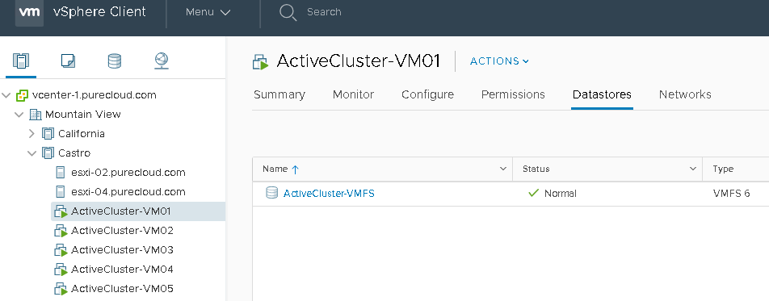Open the ActiveCluster-VMFS datastore link
This screenshot has height=301, width=769.
click(329, 193)
